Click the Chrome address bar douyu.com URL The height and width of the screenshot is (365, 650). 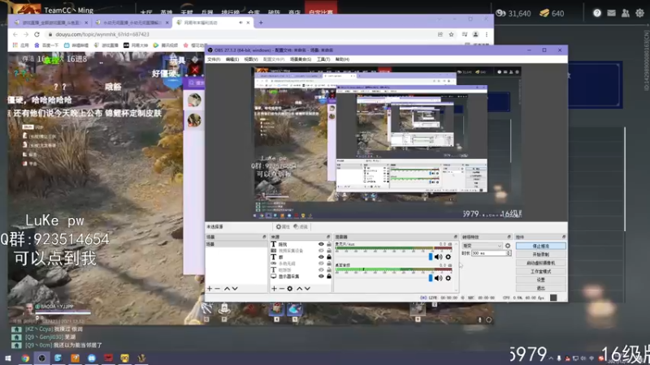coord(102,34)
